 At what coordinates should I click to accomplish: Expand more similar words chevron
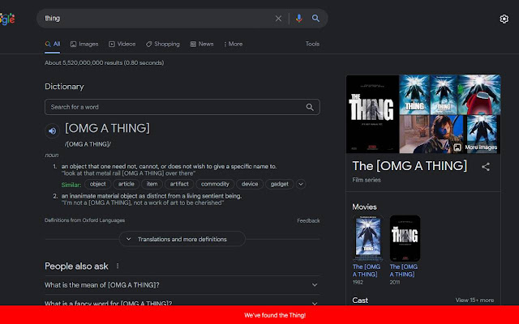[x=301, y=184]
